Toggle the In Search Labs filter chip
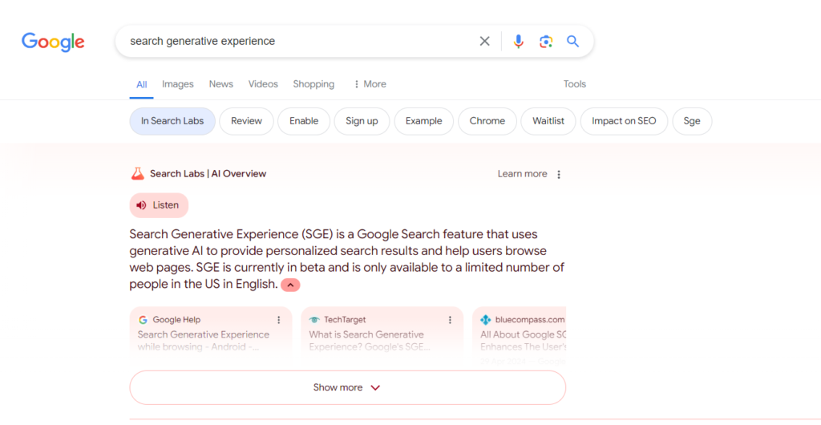 pos(172,121)
